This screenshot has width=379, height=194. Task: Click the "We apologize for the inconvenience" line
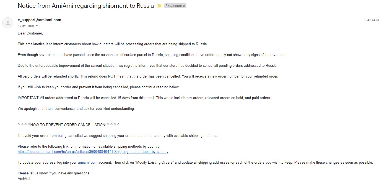coord(76,109)
